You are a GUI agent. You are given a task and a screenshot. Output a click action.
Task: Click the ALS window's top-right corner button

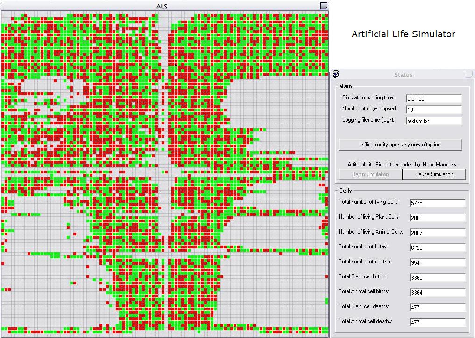[x=324, y=6]
